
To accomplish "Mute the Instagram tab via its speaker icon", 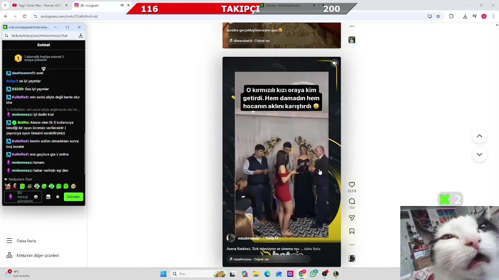I will (x=122, y=5).
